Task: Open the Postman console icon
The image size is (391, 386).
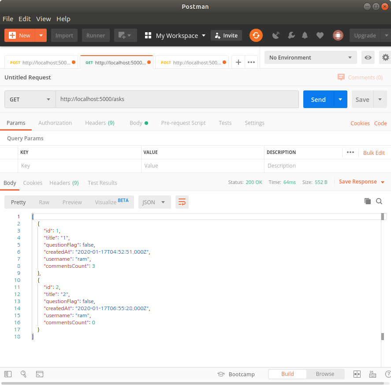Action: [x=40, y=374]
